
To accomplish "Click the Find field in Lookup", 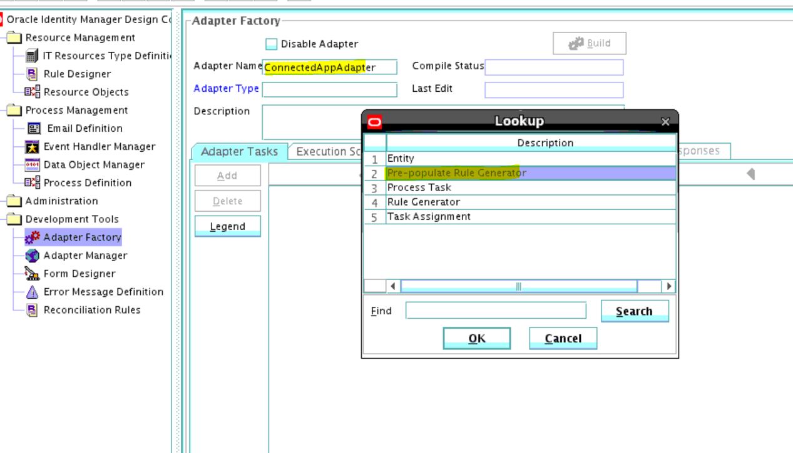I will click(496, 311).
